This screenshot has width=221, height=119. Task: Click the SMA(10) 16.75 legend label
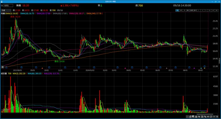[27, 14]
